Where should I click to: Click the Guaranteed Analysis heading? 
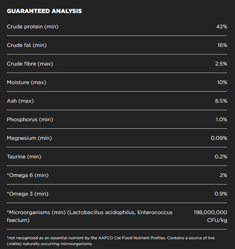click(44, 11)
